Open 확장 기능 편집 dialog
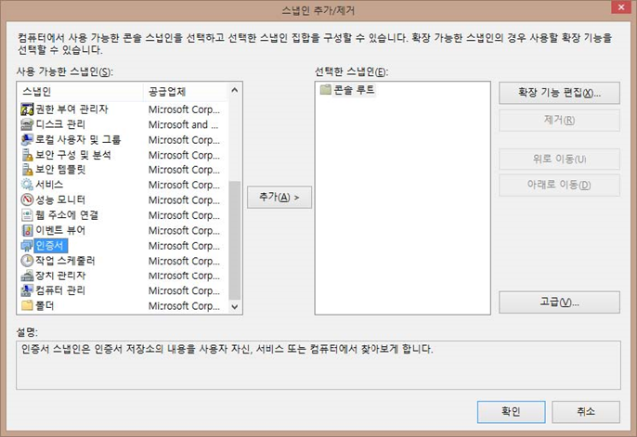Image resolution: width=637 pixels, height=437 pixels. [559, 93]
